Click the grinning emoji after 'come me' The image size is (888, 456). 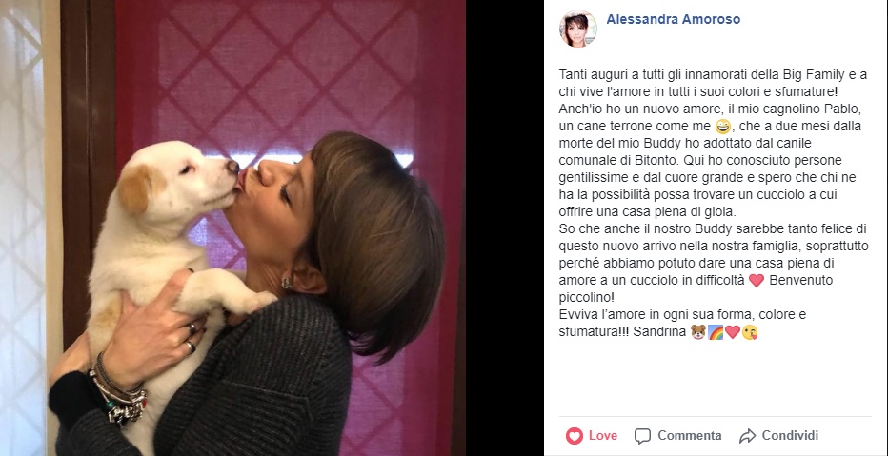tap(722, 127)
